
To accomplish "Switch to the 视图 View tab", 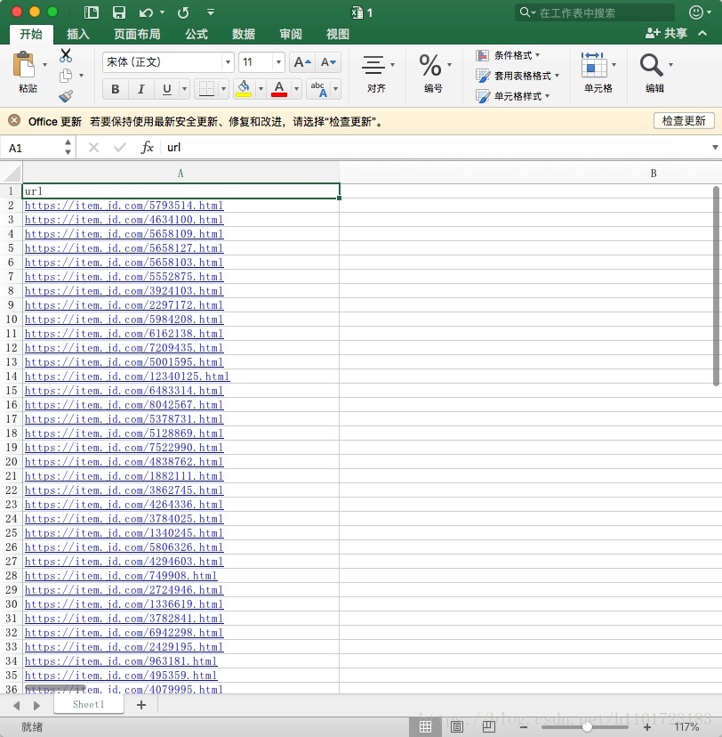I will (338, 34).
